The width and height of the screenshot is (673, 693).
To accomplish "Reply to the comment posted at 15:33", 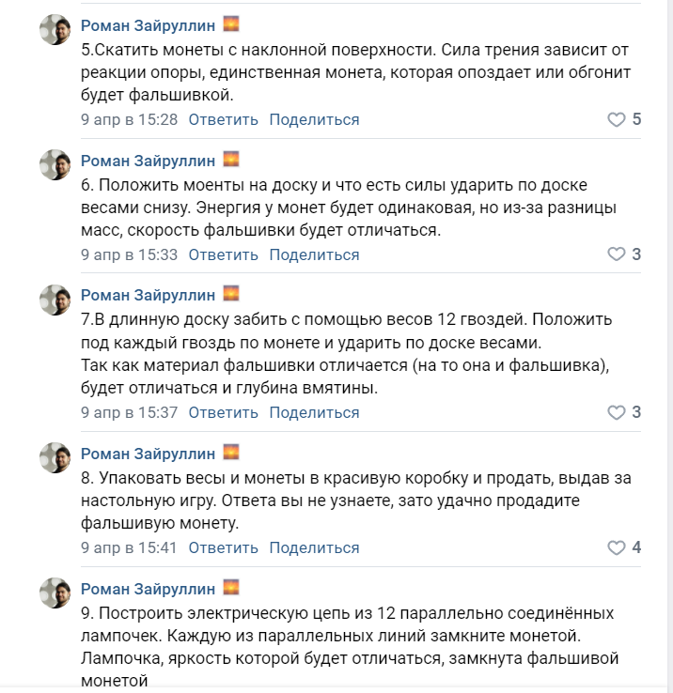I will 223,255.
